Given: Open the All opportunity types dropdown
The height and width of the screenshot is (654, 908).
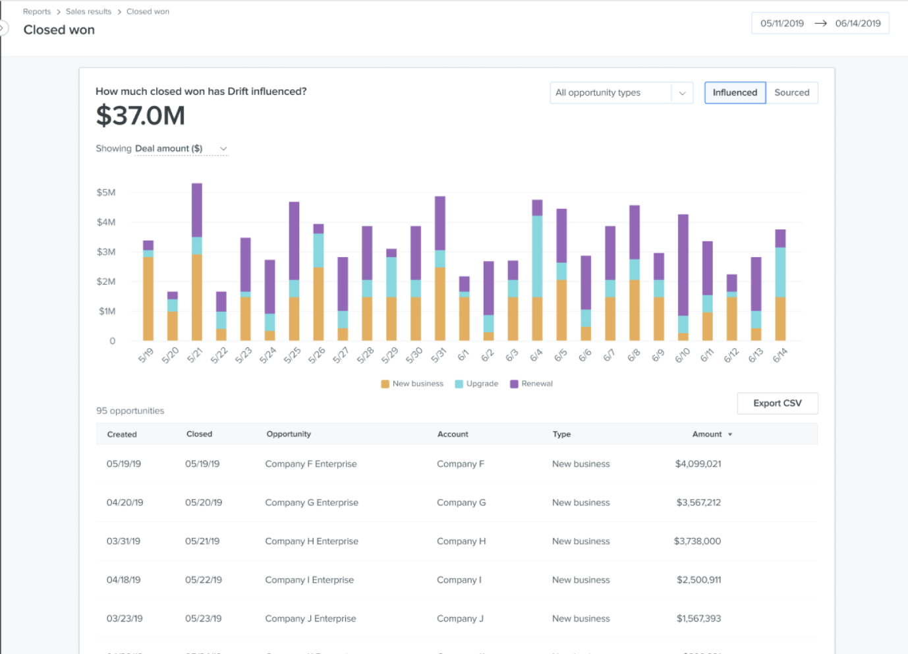Looking at the screenshot, I should coord(621,93).
